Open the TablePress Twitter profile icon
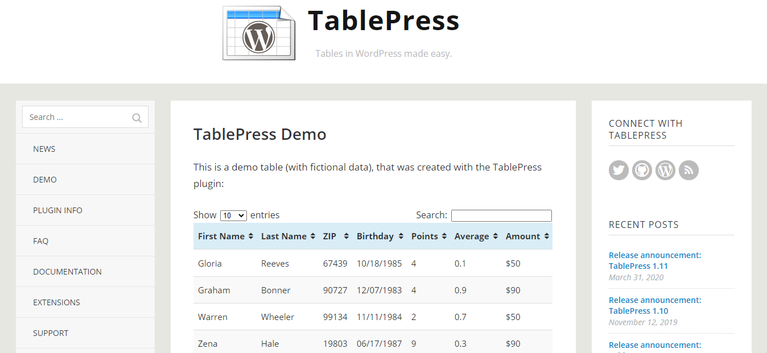767x353 pixels. [x=618, y=170]
